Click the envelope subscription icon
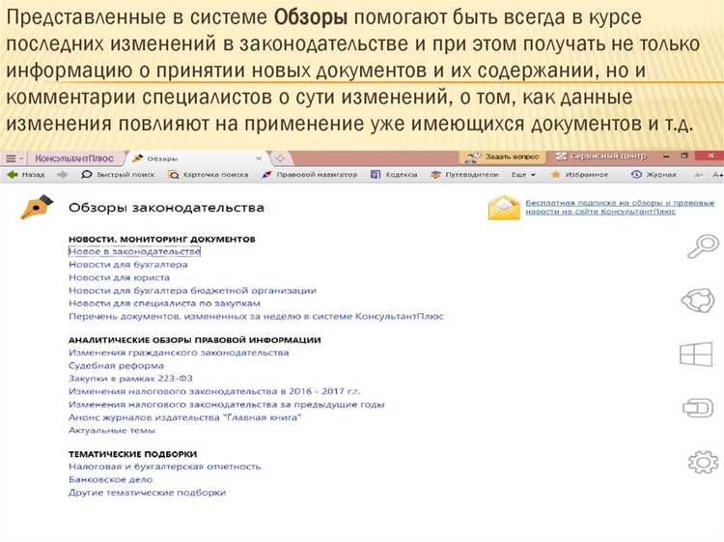 click(x=504, y=208)
